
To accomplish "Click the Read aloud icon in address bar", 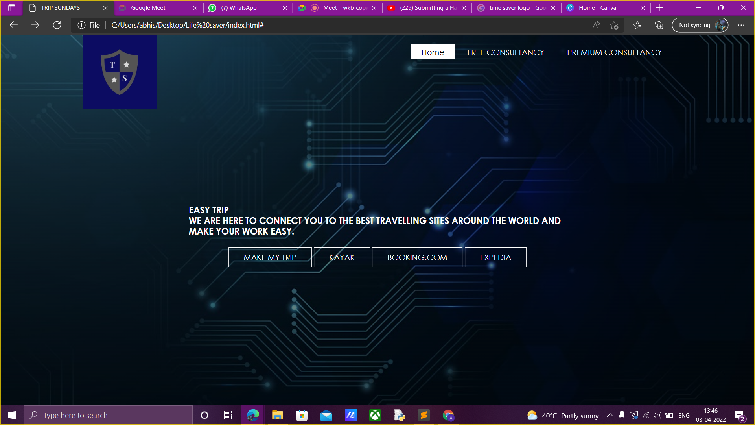I will coord(596,25).
